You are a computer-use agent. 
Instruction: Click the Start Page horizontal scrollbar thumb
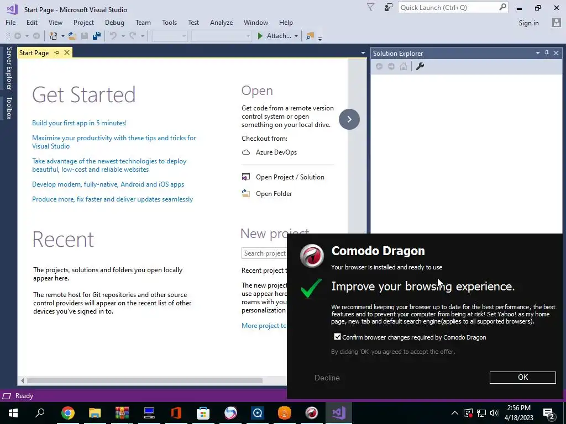tap(145, 380)
